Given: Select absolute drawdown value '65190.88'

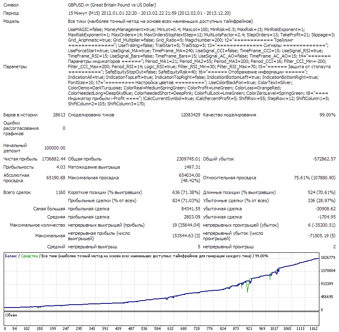Looking at the screenshot, I should coord(56,178).
